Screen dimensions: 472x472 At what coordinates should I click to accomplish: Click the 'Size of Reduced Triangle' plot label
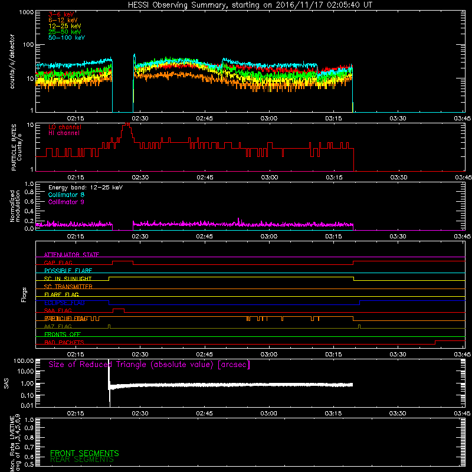tap(149, 365)
